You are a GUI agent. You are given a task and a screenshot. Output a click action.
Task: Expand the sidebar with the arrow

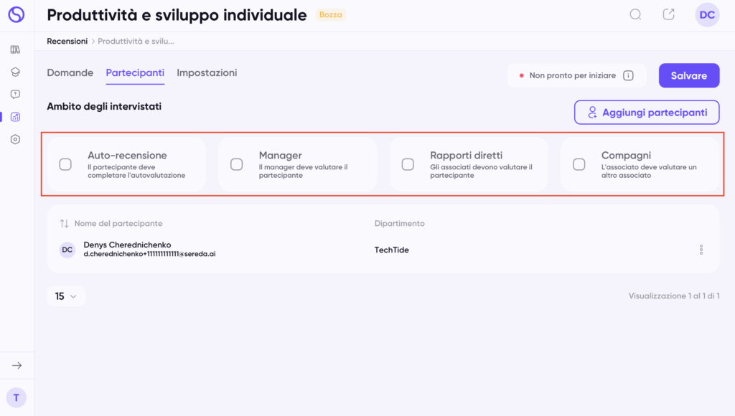point(17,366)
